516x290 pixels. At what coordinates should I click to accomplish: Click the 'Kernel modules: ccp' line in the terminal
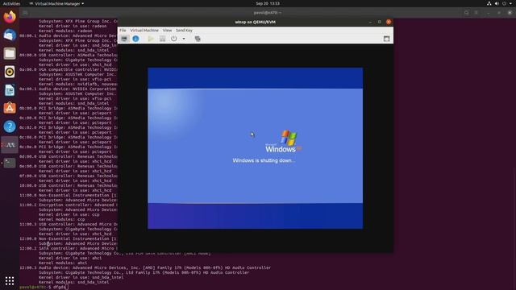tap(61, 219)
